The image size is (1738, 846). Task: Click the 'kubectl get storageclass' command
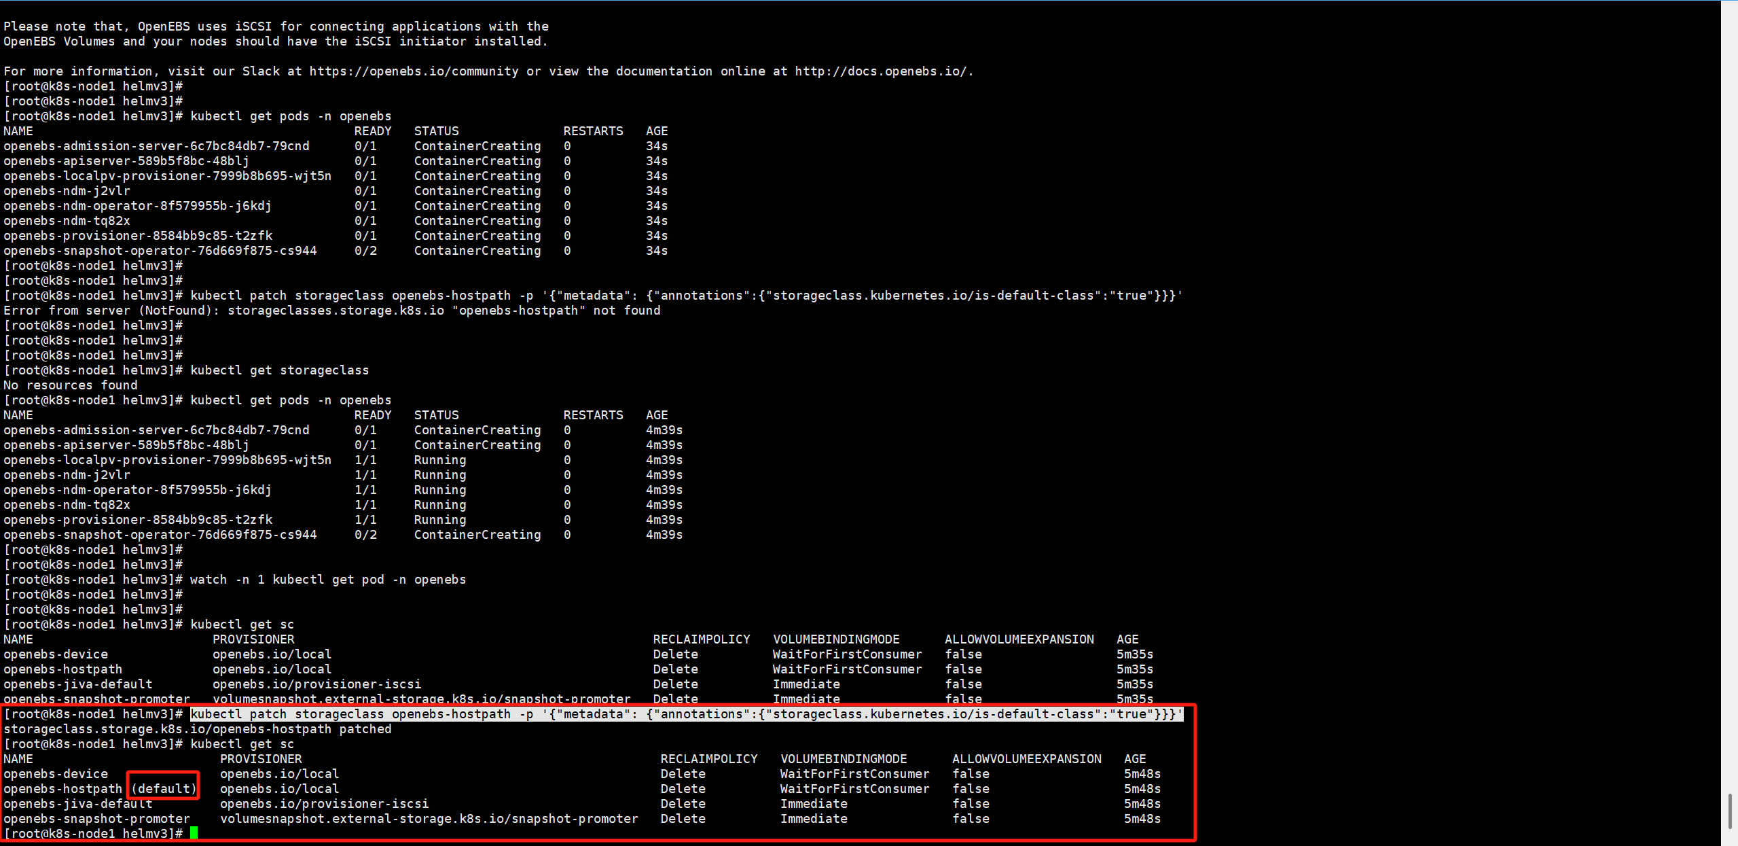click(x=280, y=370)
